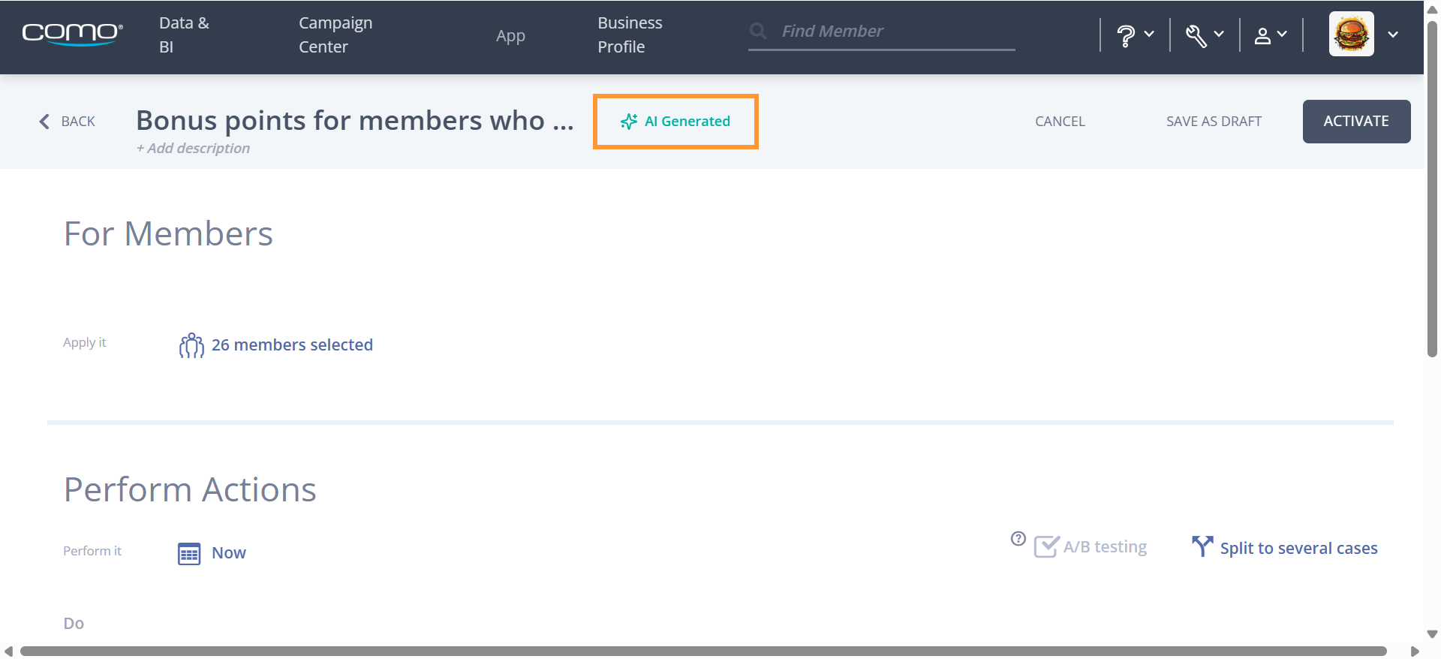Go back via the BACK link
The width and height of the screenshot is (1441, 659).
click(78, 122)
